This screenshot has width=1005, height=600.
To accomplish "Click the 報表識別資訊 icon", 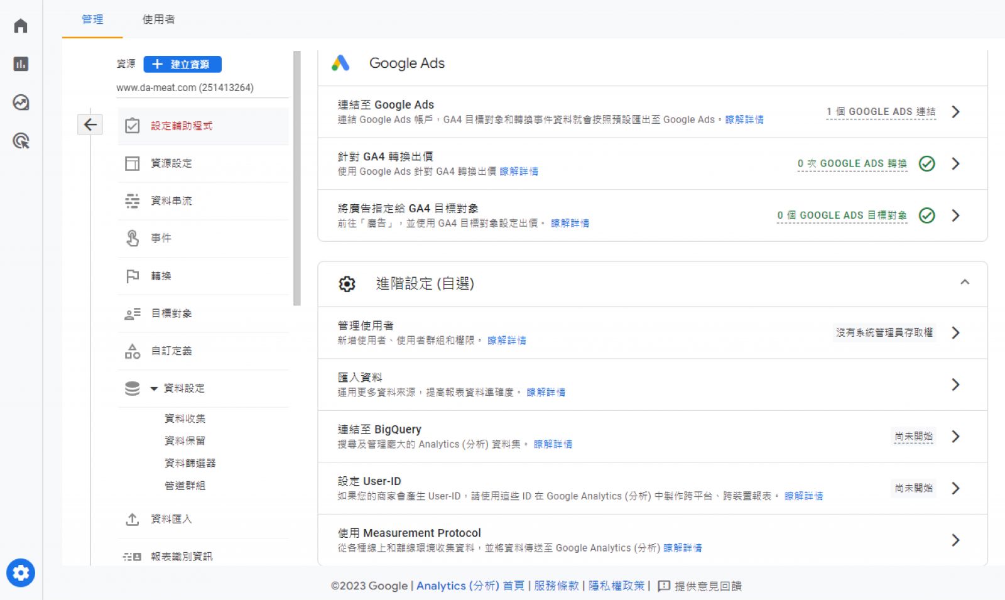I will pyautogui.click(x=133, y=557).
